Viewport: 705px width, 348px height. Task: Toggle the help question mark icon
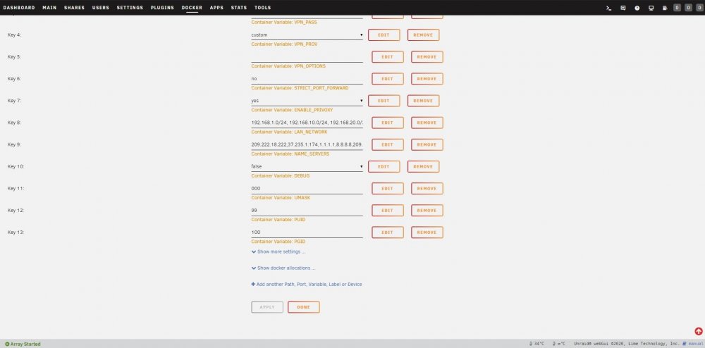coord(637,8)
